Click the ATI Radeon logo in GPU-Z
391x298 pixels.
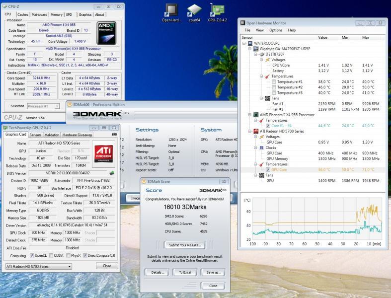pos(103,154)
